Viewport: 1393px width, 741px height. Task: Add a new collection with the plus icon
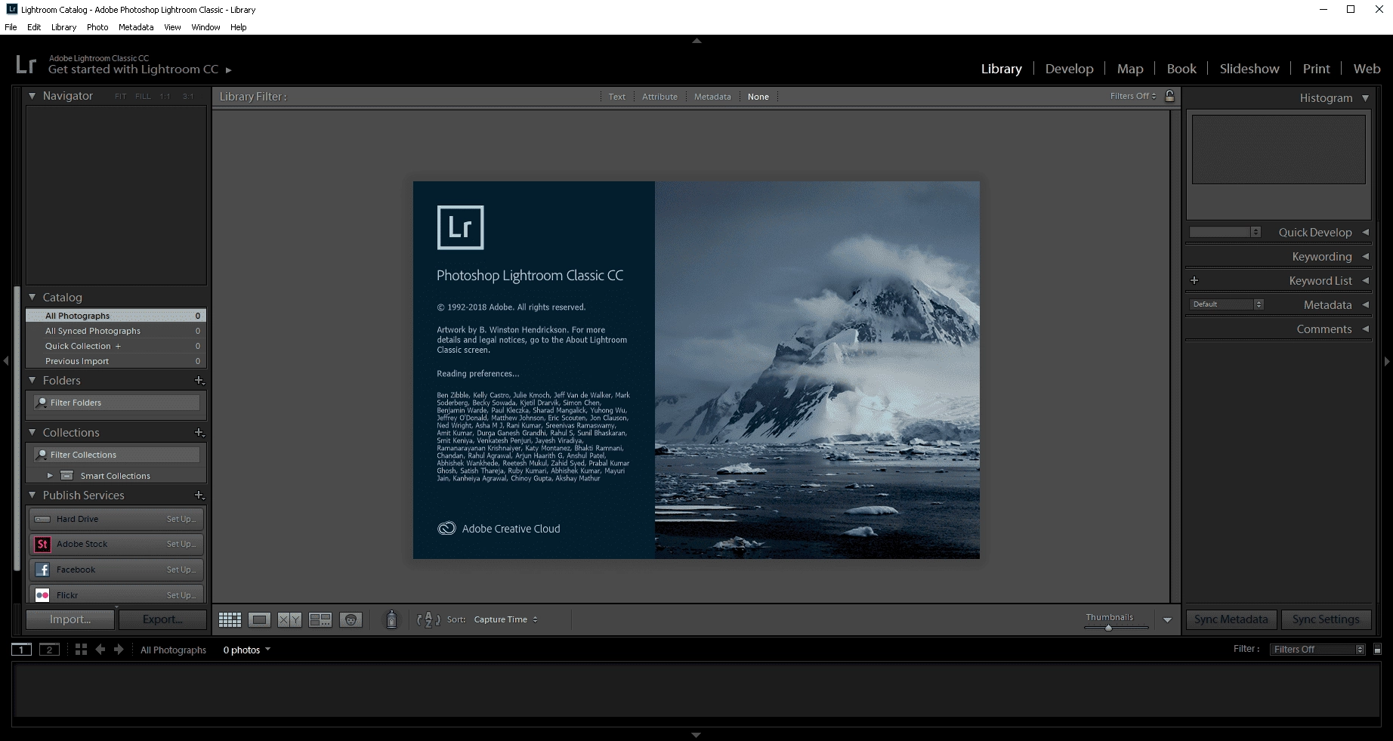[199, 432]
